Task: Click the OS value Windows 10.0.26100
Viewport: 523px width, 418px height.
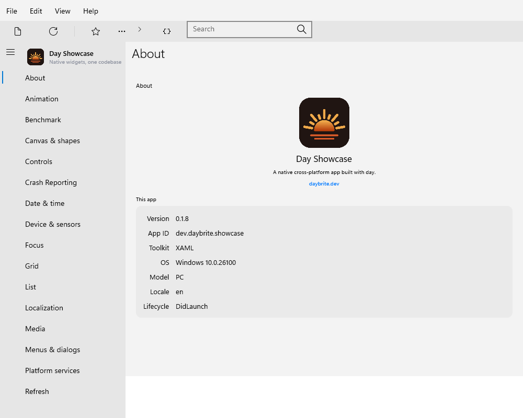Action: [x=206, y=263]
